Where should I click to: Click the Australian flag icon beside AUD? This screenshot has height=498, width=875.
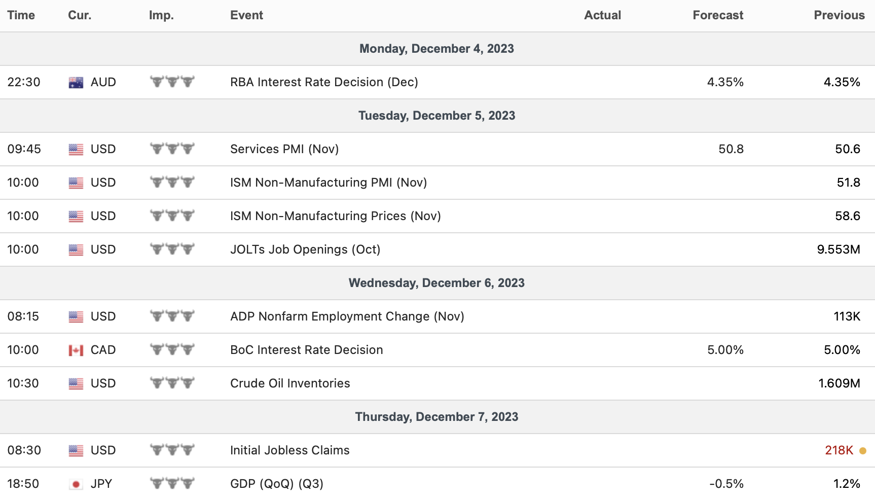pos(76,82)
